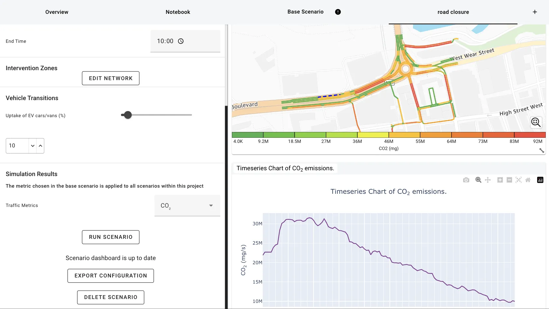Click the EV uptake slider handle
Viewport: 549px width, 309px height.
tap(128, 115)
